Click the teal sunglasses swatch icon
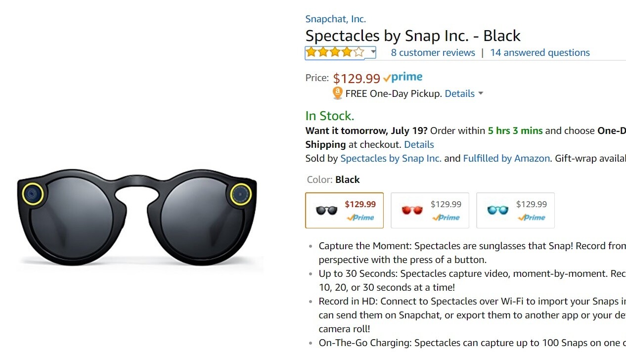The image size is (626, 352). 497,210
